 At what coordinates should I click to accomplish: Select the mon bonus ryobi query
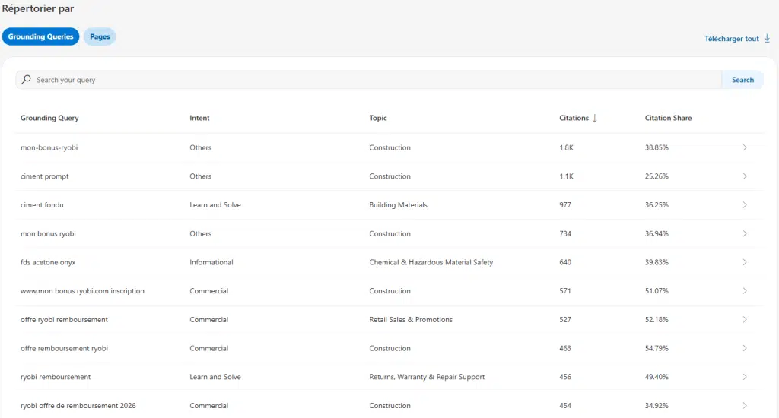tap(48, 234)
